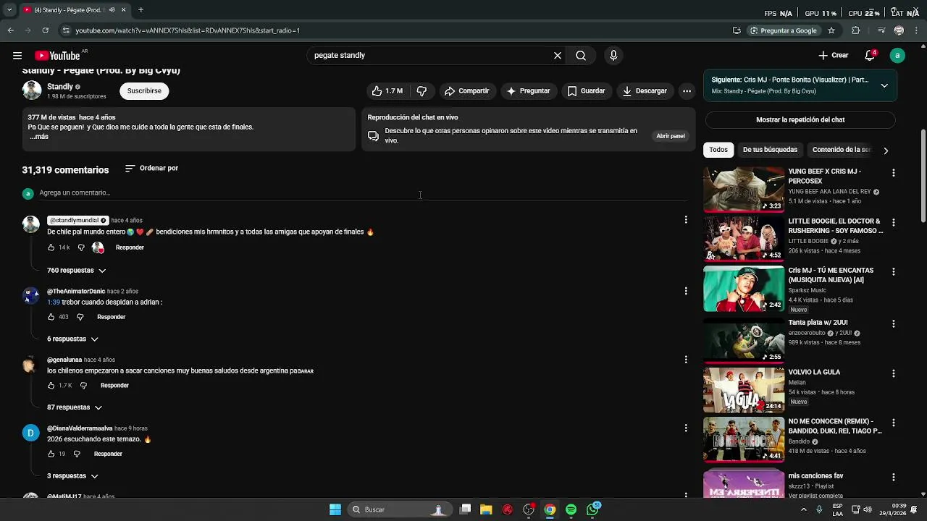Expand 3 respuestas
Screen dimensions: 927x521
coord(73,476)
